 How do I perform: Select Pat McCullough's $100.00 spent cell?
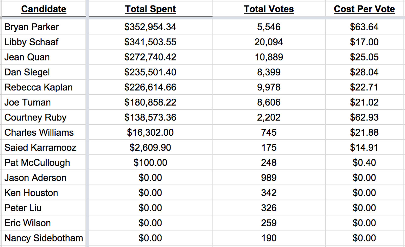(x=150, y=162)
